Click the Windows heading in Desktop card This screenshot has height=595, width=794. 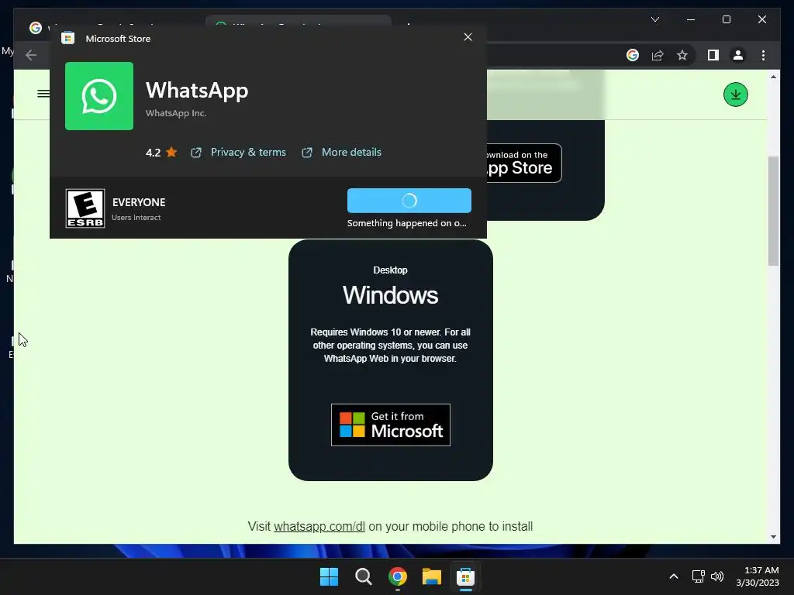pos(391,295)
